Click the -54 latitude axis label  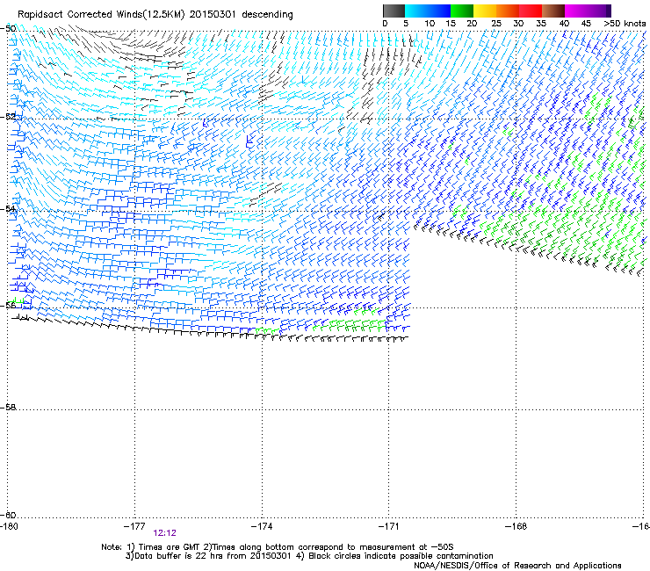click(8, 208)
